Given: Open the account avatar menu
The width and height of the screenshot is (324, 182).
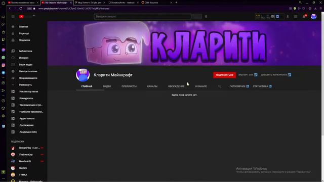Looking at the screenshot, I should tap(313, 17).
